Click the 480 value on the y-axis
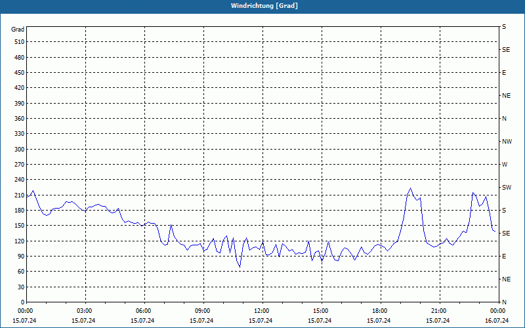The image size is (525, 328). coord(20,58)
